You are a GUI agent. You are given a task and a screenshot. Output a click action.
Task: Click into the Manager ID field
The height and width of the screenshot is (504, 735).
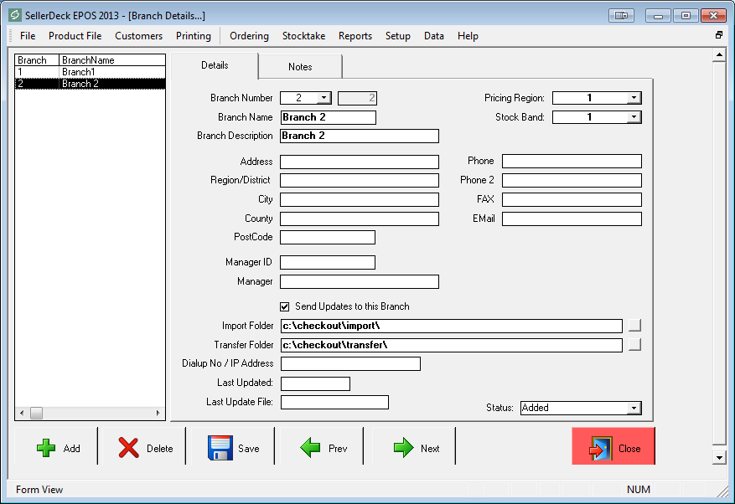click(x=327, y=262)
